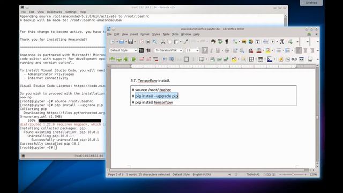
Task: Toggle Align Right paragraph button
Action: click(x=312, y=50)
